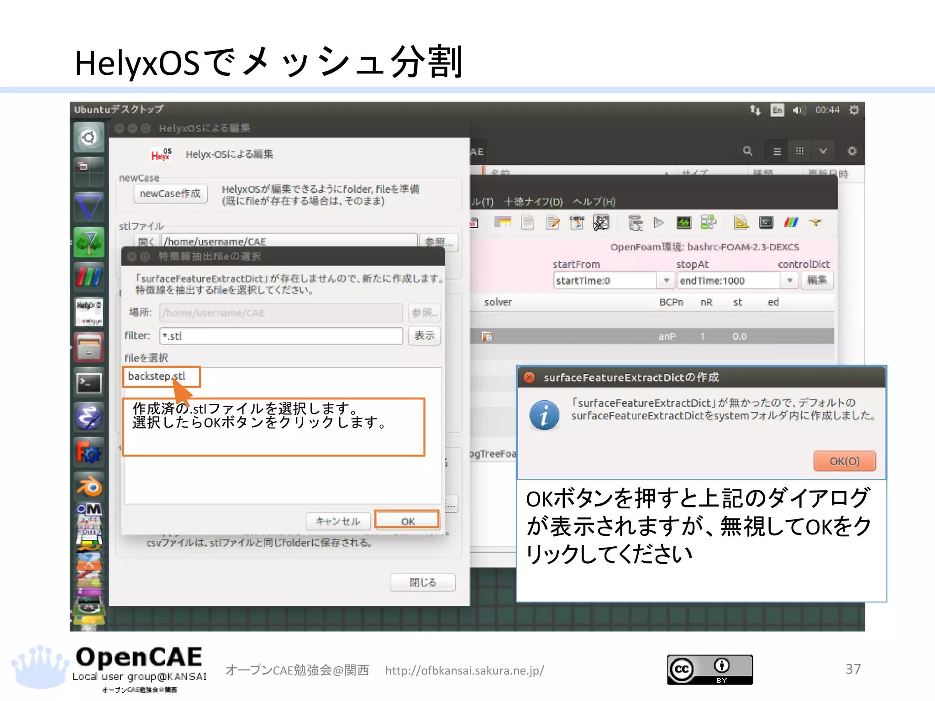Click the document-with-pencil edit icon in TreeFoam
This screenshot has height=701, width=935.
click(x=553, y=223)
